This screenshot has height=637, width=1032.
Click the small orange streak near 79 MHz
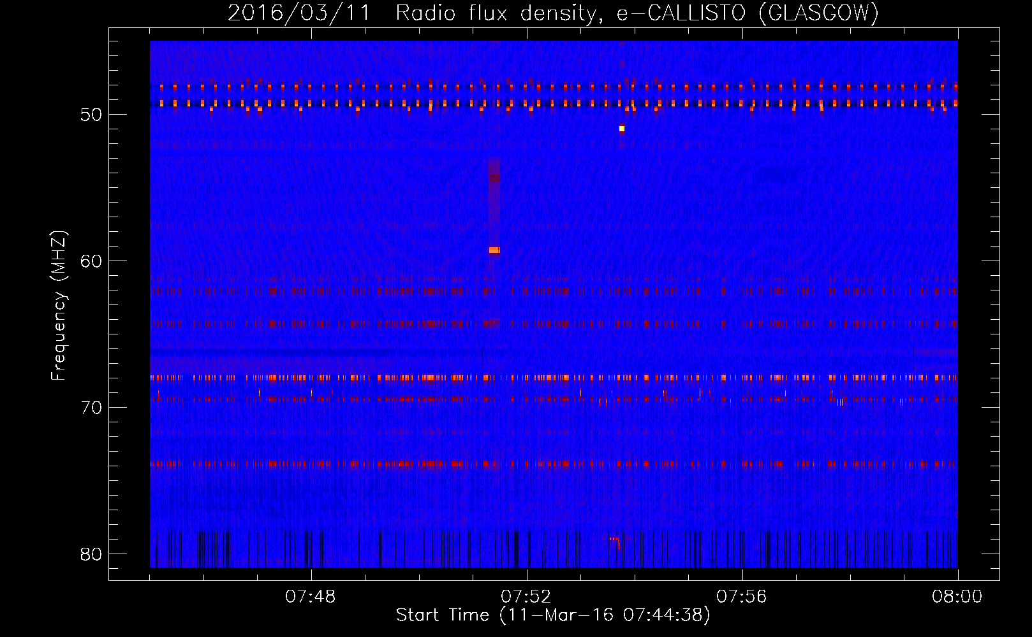615,540
